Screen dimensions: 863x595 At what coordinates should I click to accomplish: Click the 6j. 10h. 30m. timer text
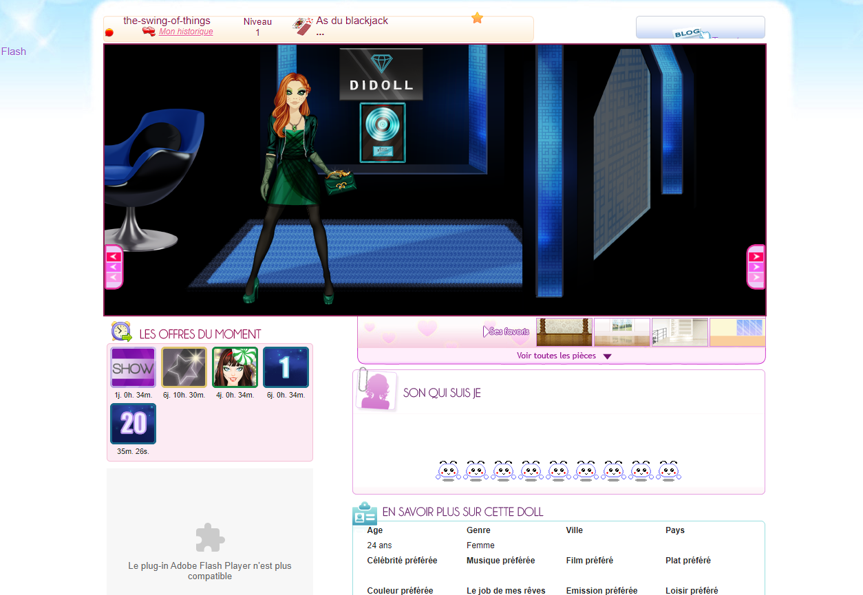click(184, 396)
